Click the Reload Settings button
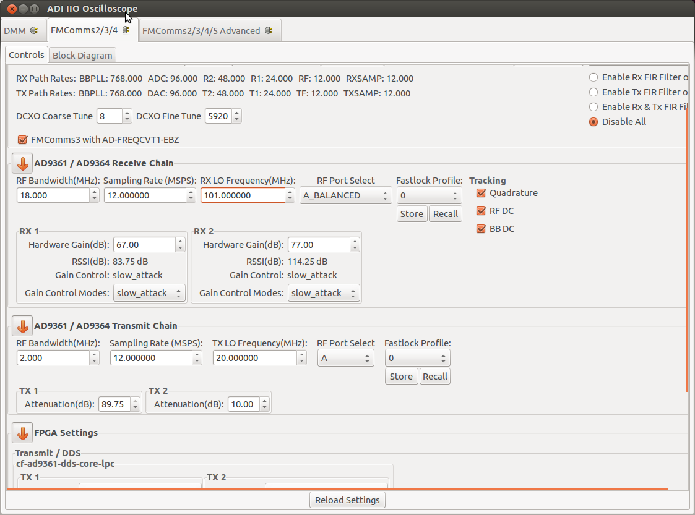Image resolution: width=695 pixels, height=515 pixels. (348, 500)
